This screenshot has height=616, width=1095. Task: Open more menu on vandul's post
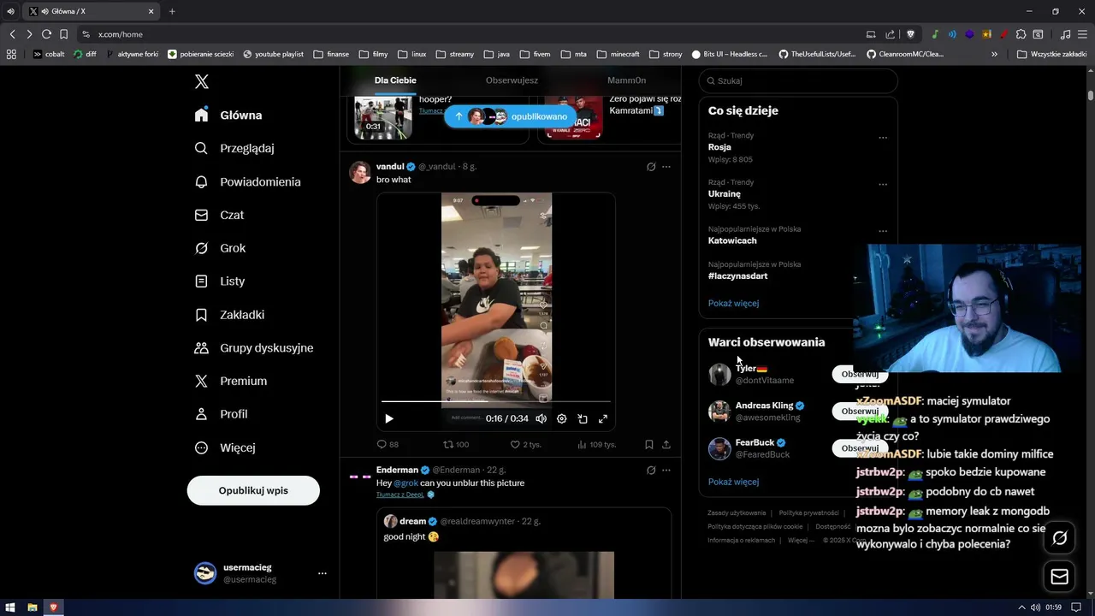pos(666,167)
